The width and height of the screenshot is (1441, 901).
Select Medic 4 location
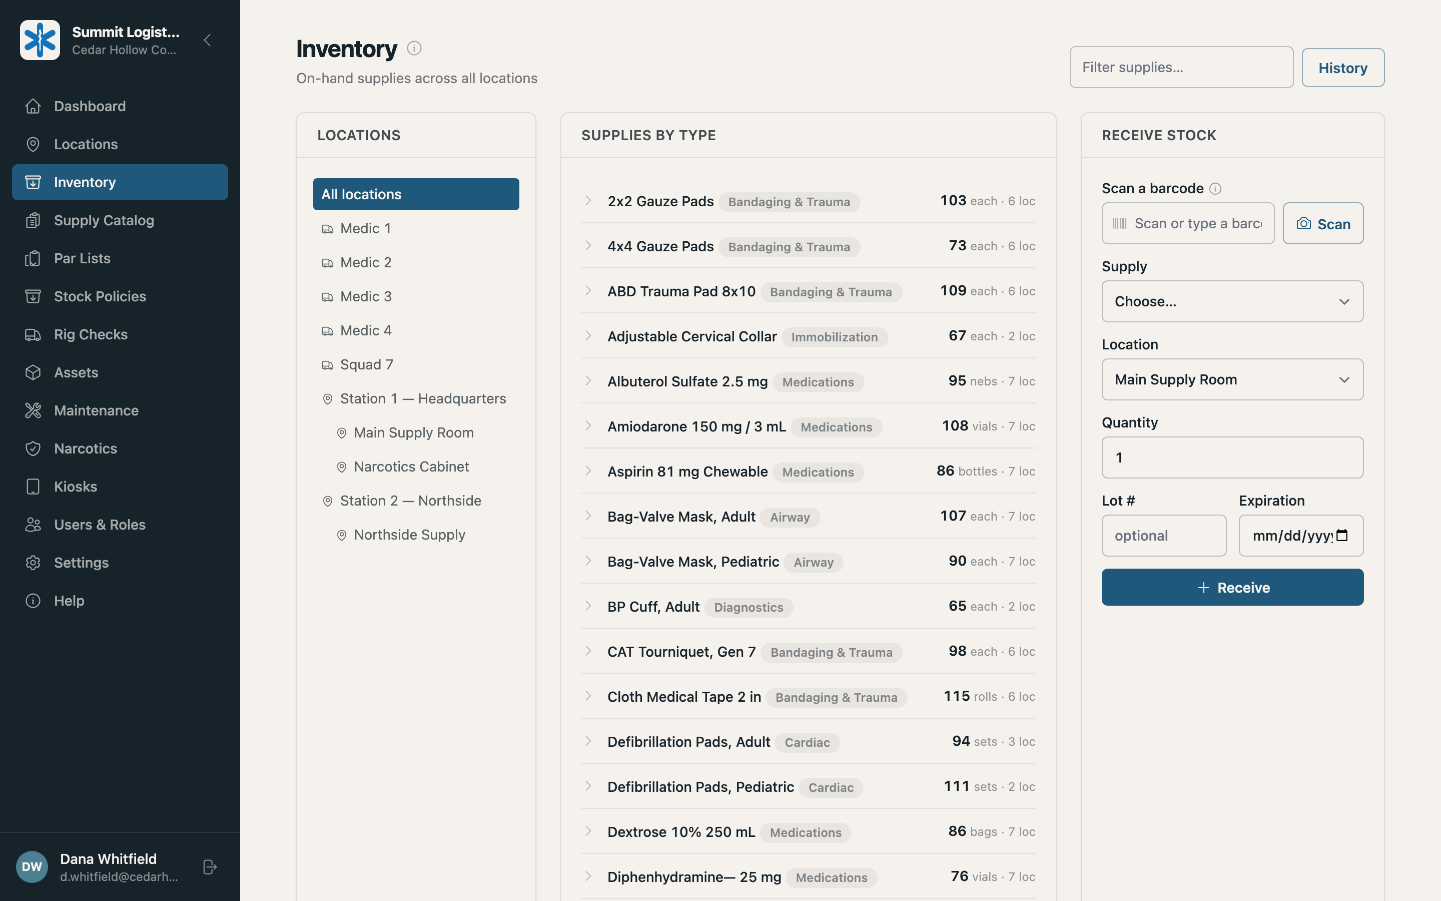tap(416, 331)
